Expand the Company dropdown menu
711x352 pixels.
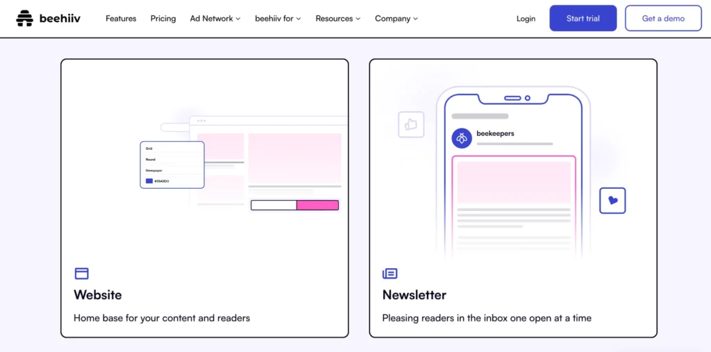pyautogui.click(x=396, y=19)
